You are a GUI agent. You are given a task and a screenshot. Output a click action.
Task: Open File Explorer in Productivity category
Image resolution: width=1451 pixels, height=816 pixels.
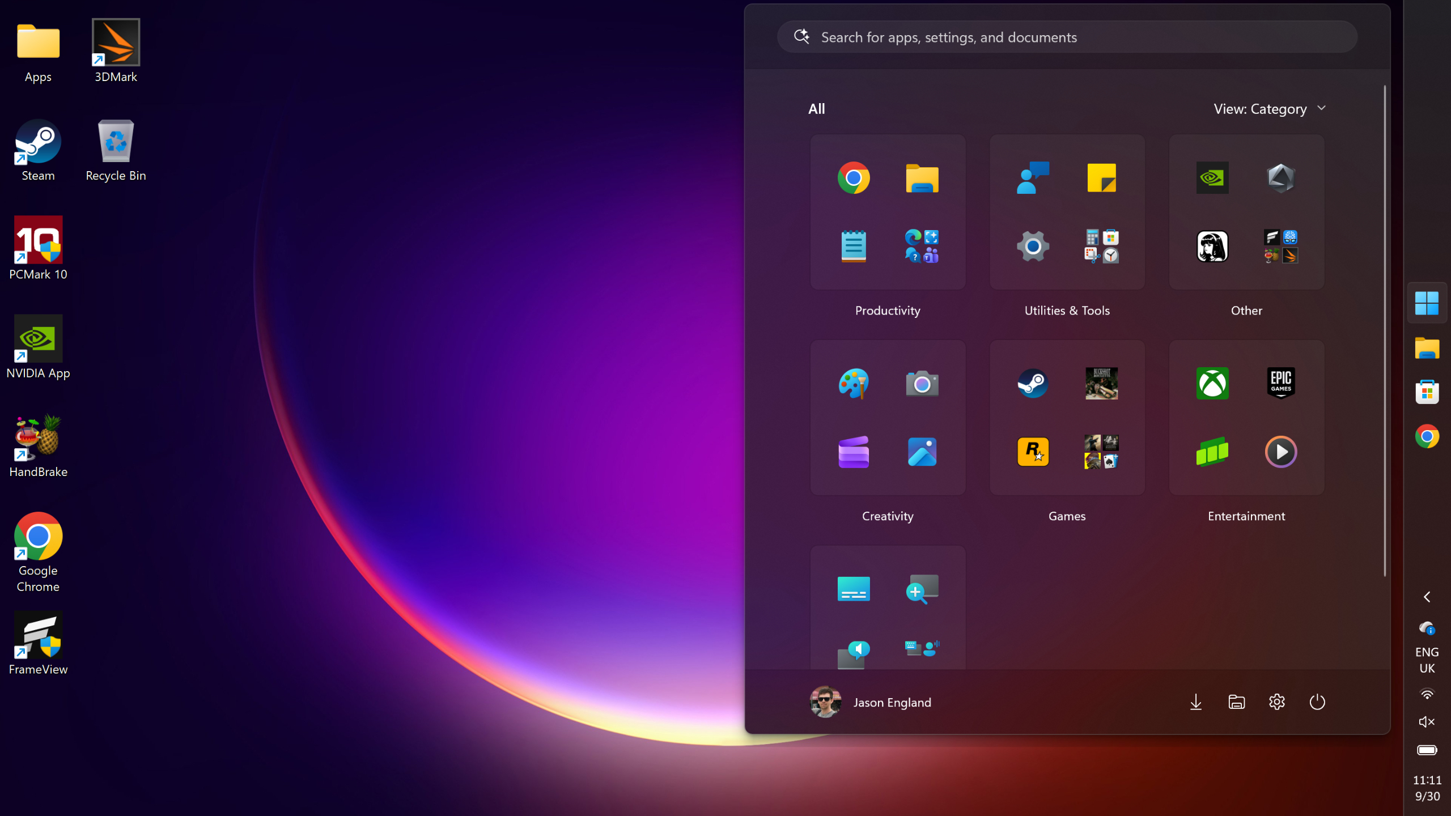[x=922, y=178]
